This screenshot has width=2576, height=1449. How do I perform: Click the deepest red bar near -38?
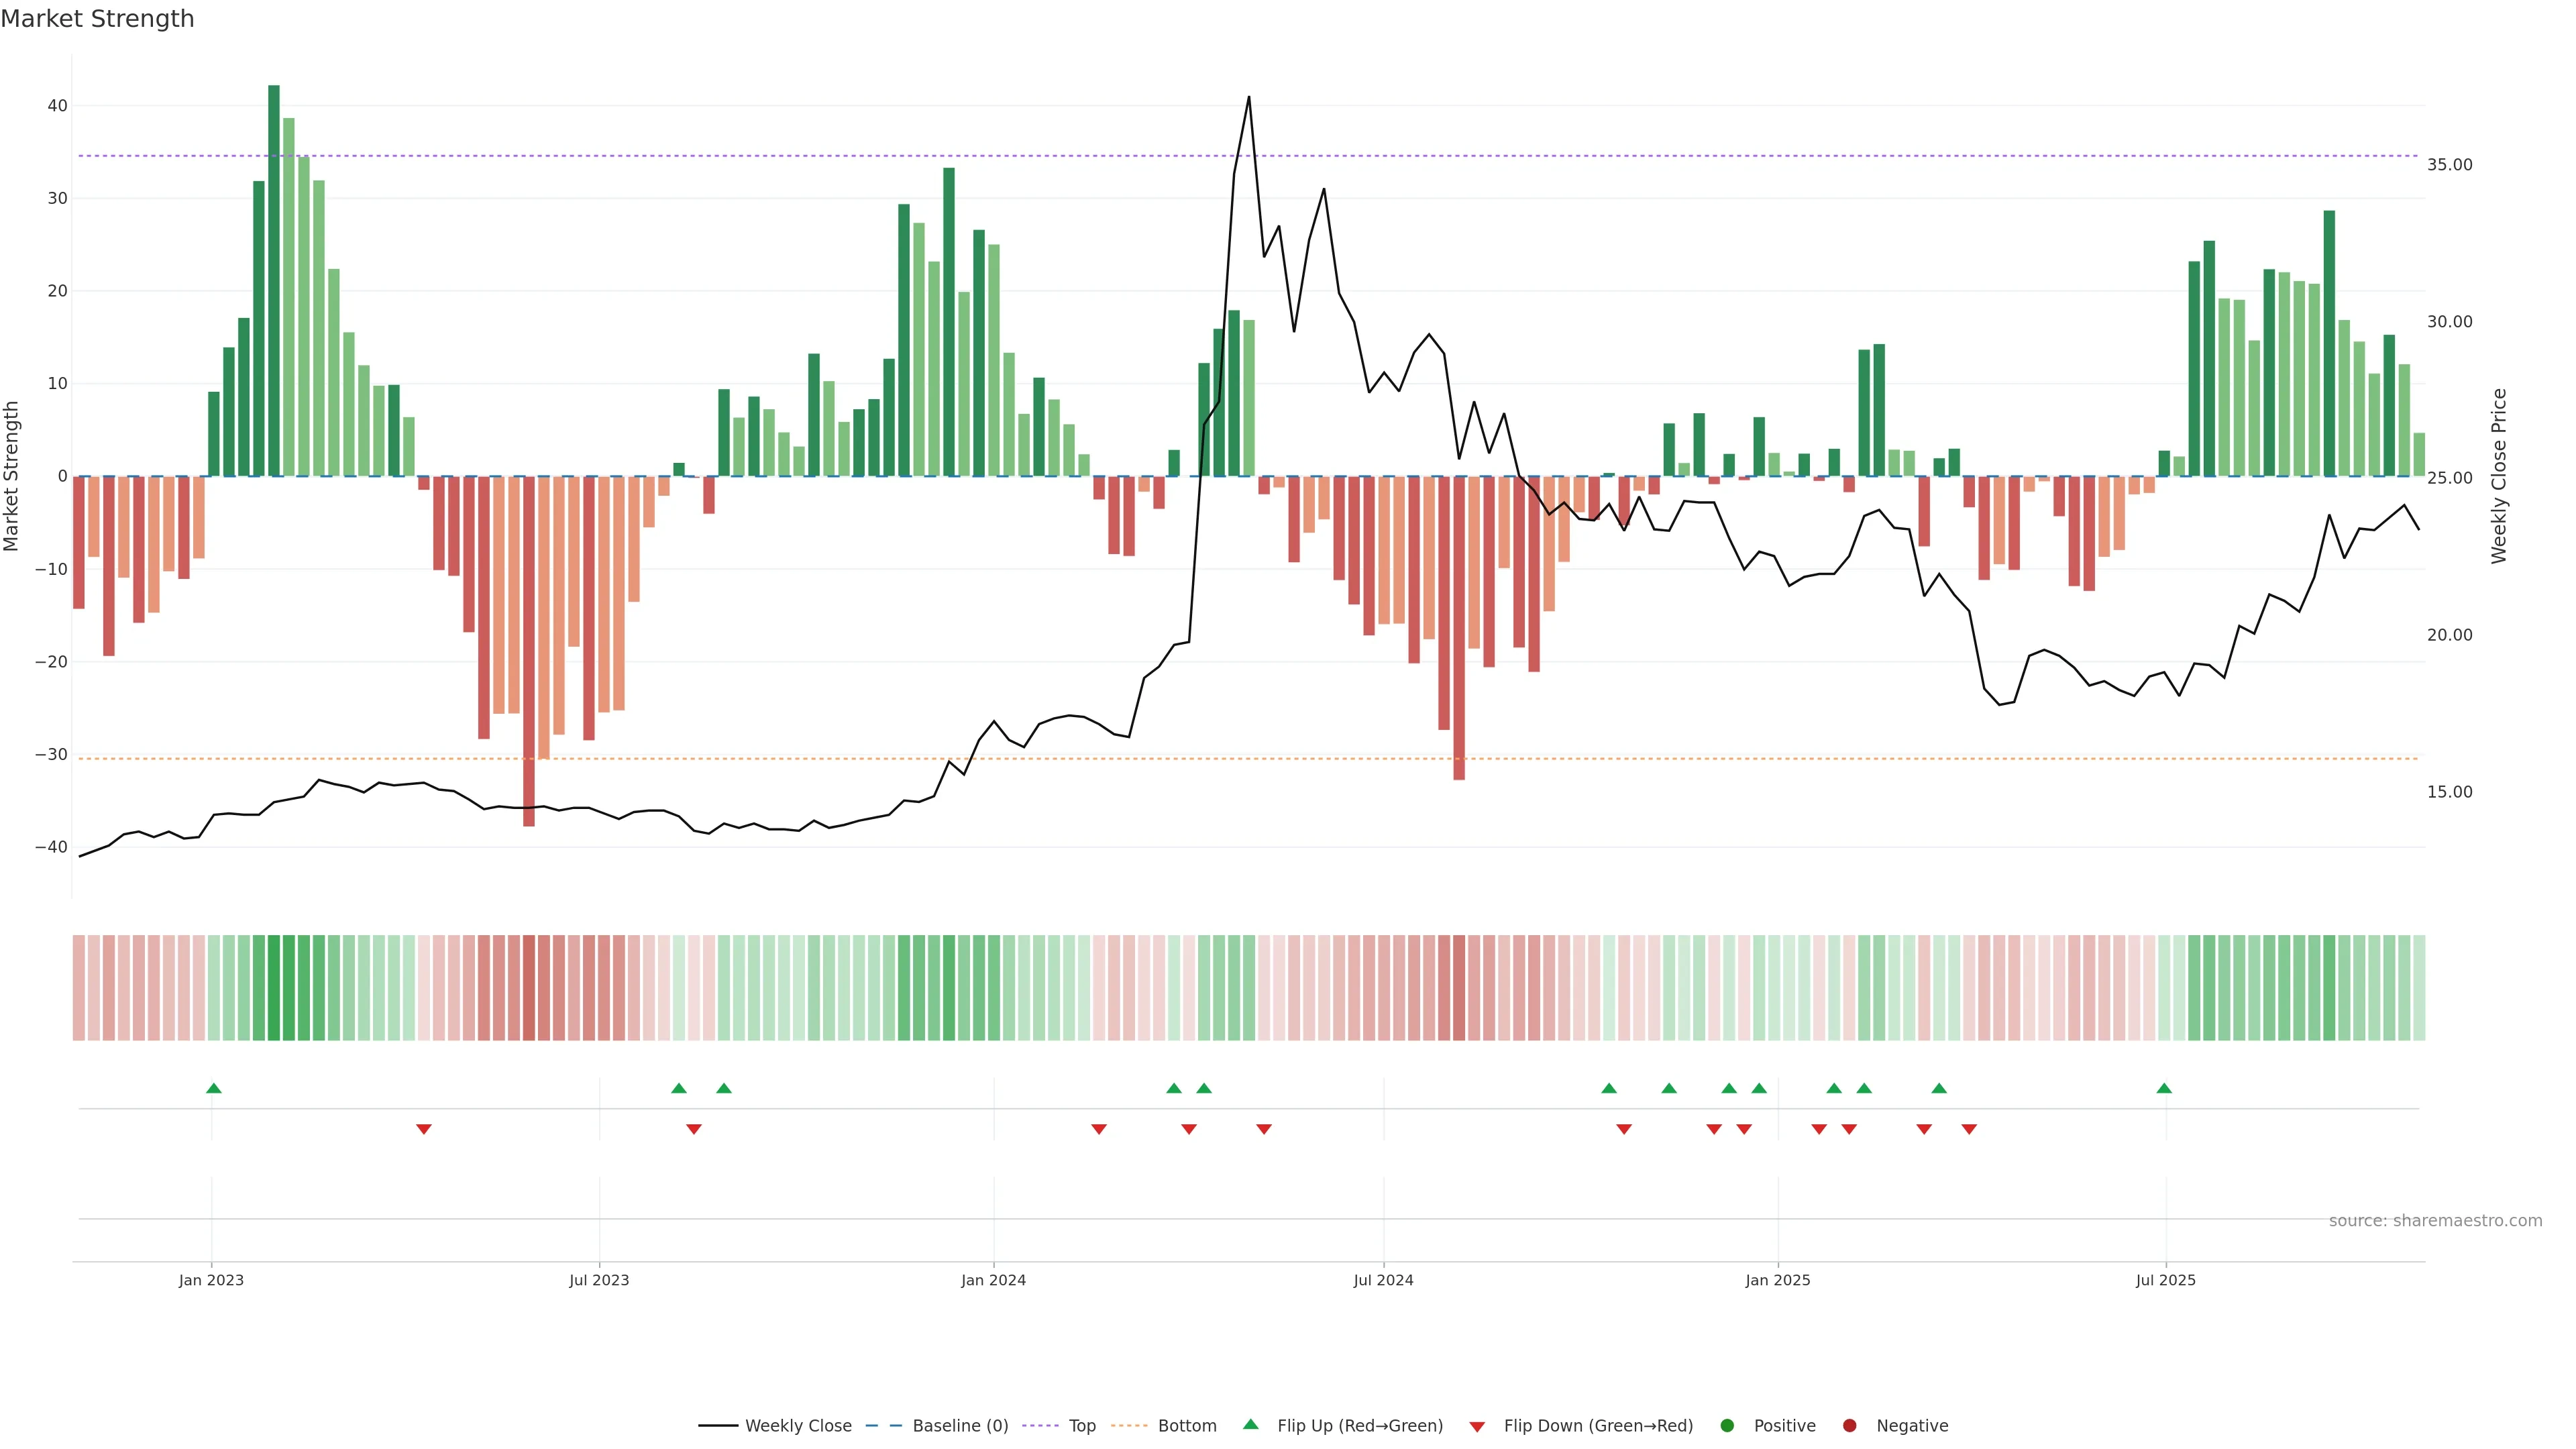529,650
